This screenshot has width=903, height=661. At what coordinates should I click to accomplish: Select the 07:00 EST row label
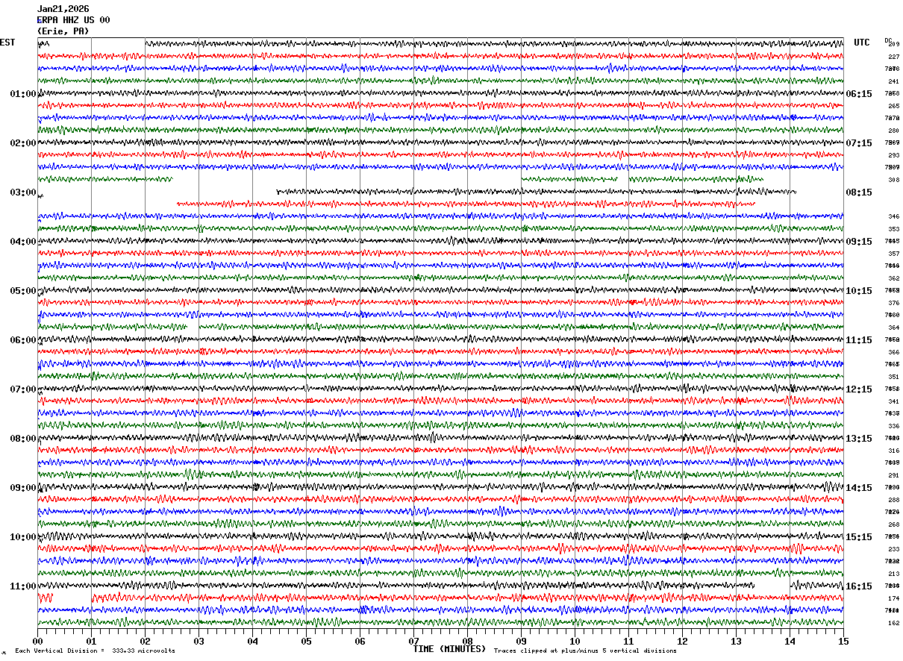23,389
